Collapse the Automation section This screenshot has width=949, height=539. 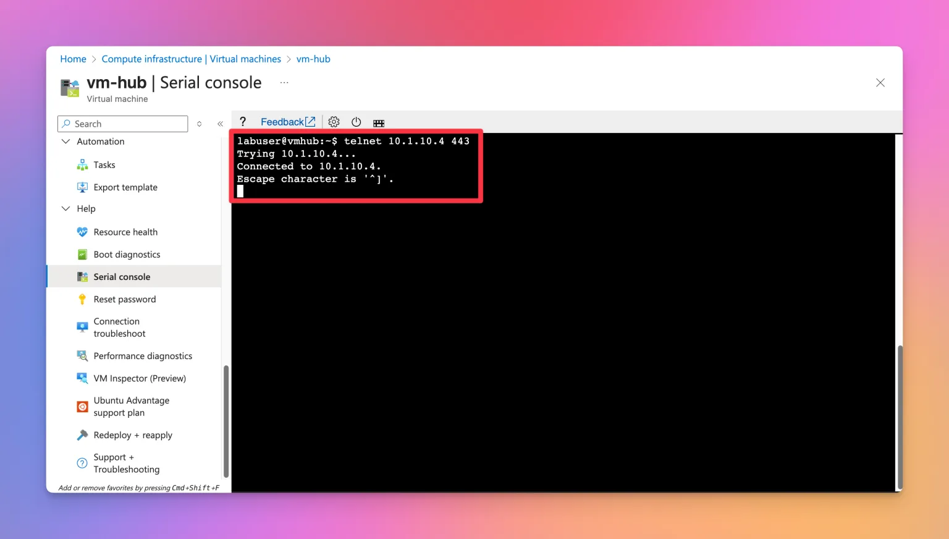pos(66,142)
